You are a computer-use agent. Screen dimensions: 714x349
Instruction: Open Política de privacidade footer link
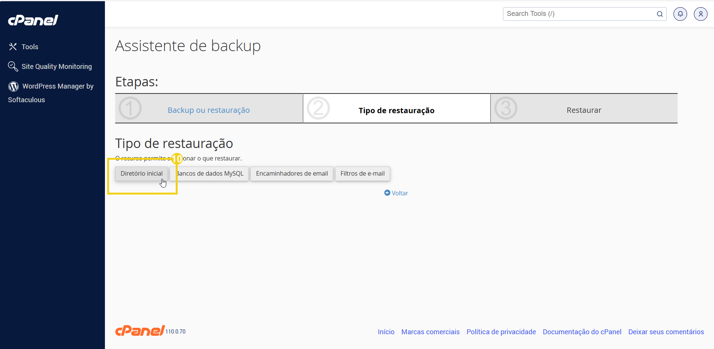pos(501,332)
